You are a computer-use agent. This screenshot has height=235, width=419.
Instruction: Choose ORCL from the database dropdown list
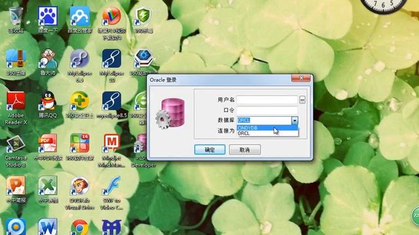pos(267,133)
